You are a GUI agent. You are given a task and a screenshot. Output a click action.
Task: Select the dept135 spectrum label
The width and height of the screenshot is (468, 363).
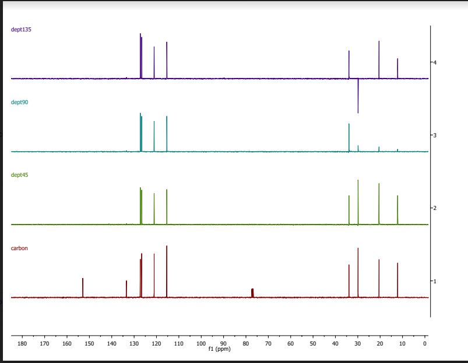(x=21, y=30)
